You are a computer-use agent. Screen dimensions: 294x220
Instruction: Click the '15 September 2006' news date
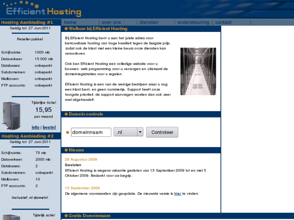(82, 188)
